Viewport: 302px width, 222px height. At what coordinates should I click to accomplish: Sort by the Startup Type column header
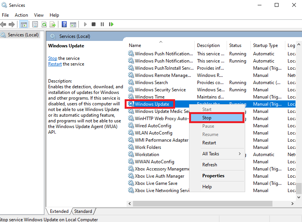pyautogui.click(x=268, y=45)
